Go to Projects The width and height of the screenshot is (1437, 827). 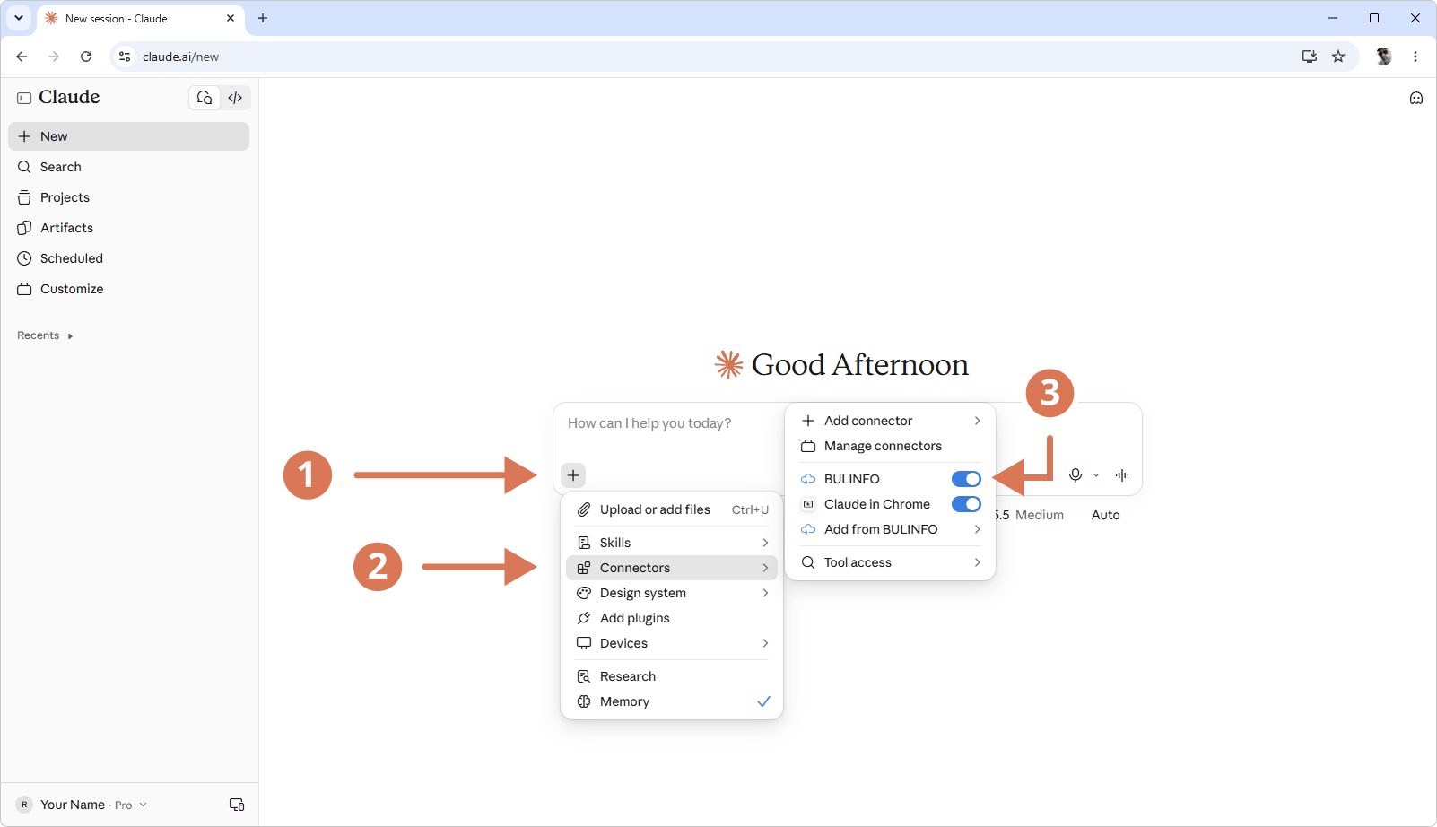point(128,197)
